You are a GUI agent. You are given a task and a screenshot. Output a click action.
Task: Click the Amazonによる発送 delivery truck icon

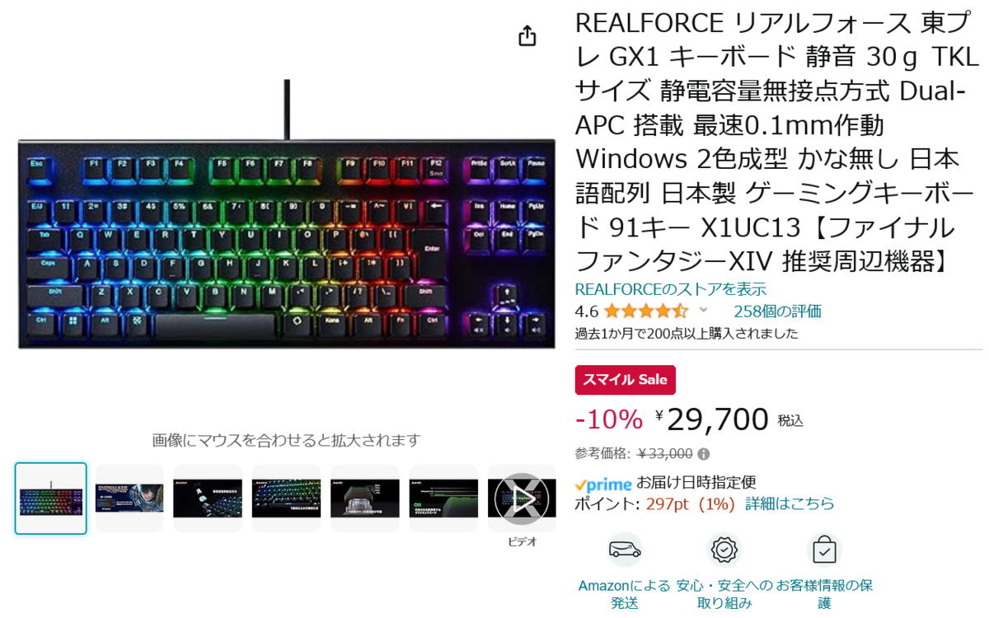pos(625,550)
